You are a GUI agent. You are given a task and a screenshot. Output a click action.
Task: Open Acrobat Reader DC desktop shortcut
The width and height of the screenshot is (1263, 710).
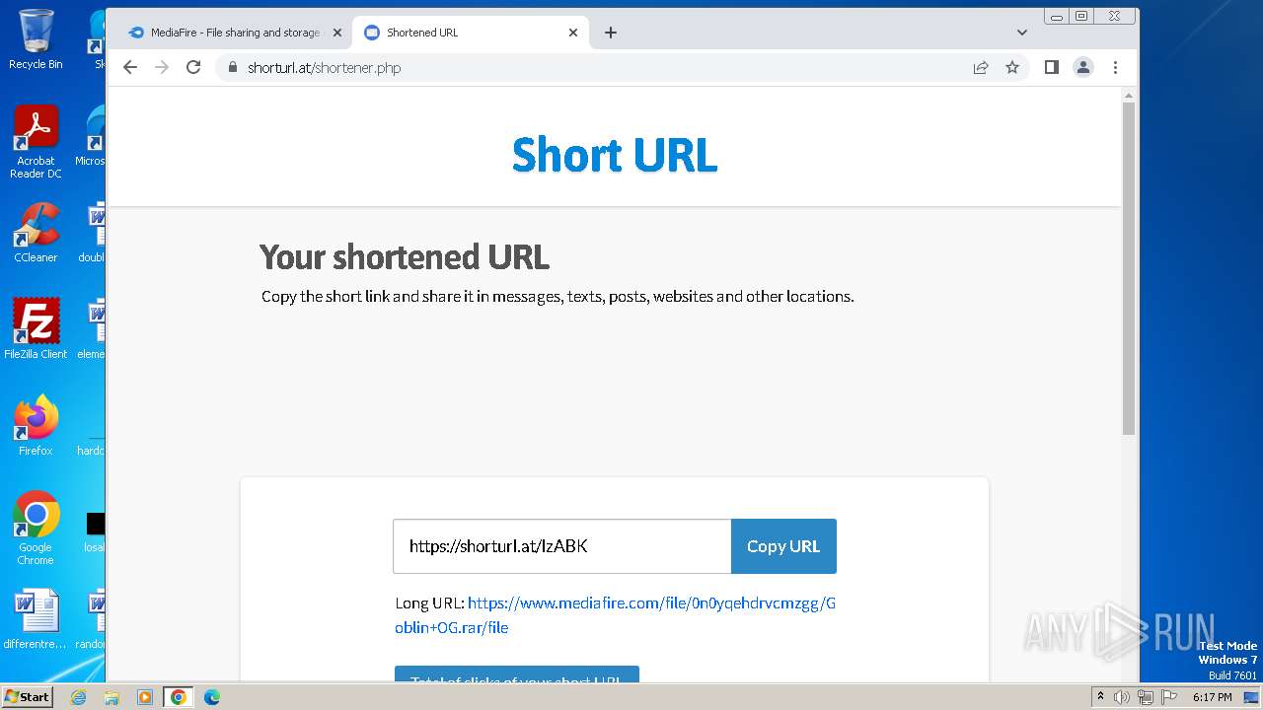pos(36,142)
